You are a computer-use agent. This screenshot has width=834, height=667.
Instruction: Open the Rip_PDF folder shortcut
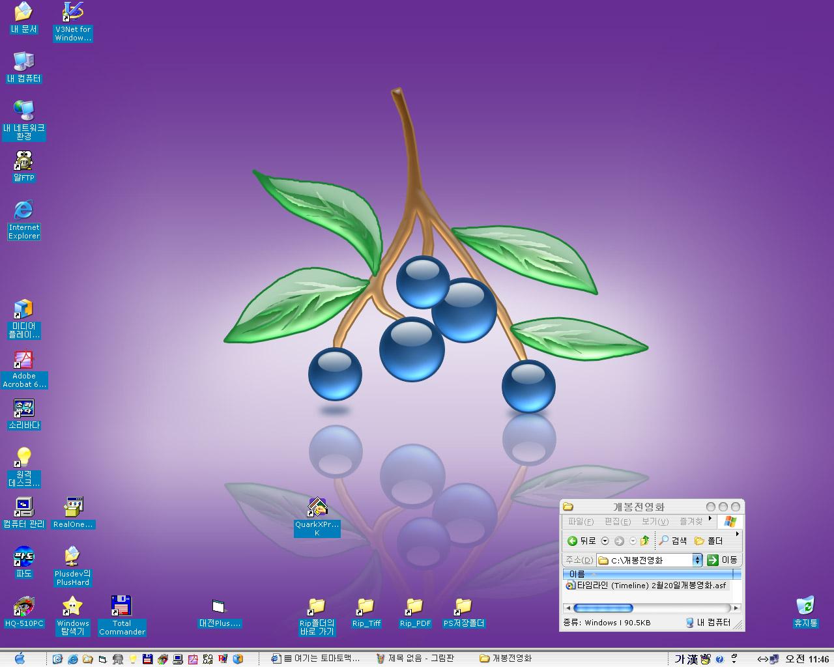(x=415, y=607)
